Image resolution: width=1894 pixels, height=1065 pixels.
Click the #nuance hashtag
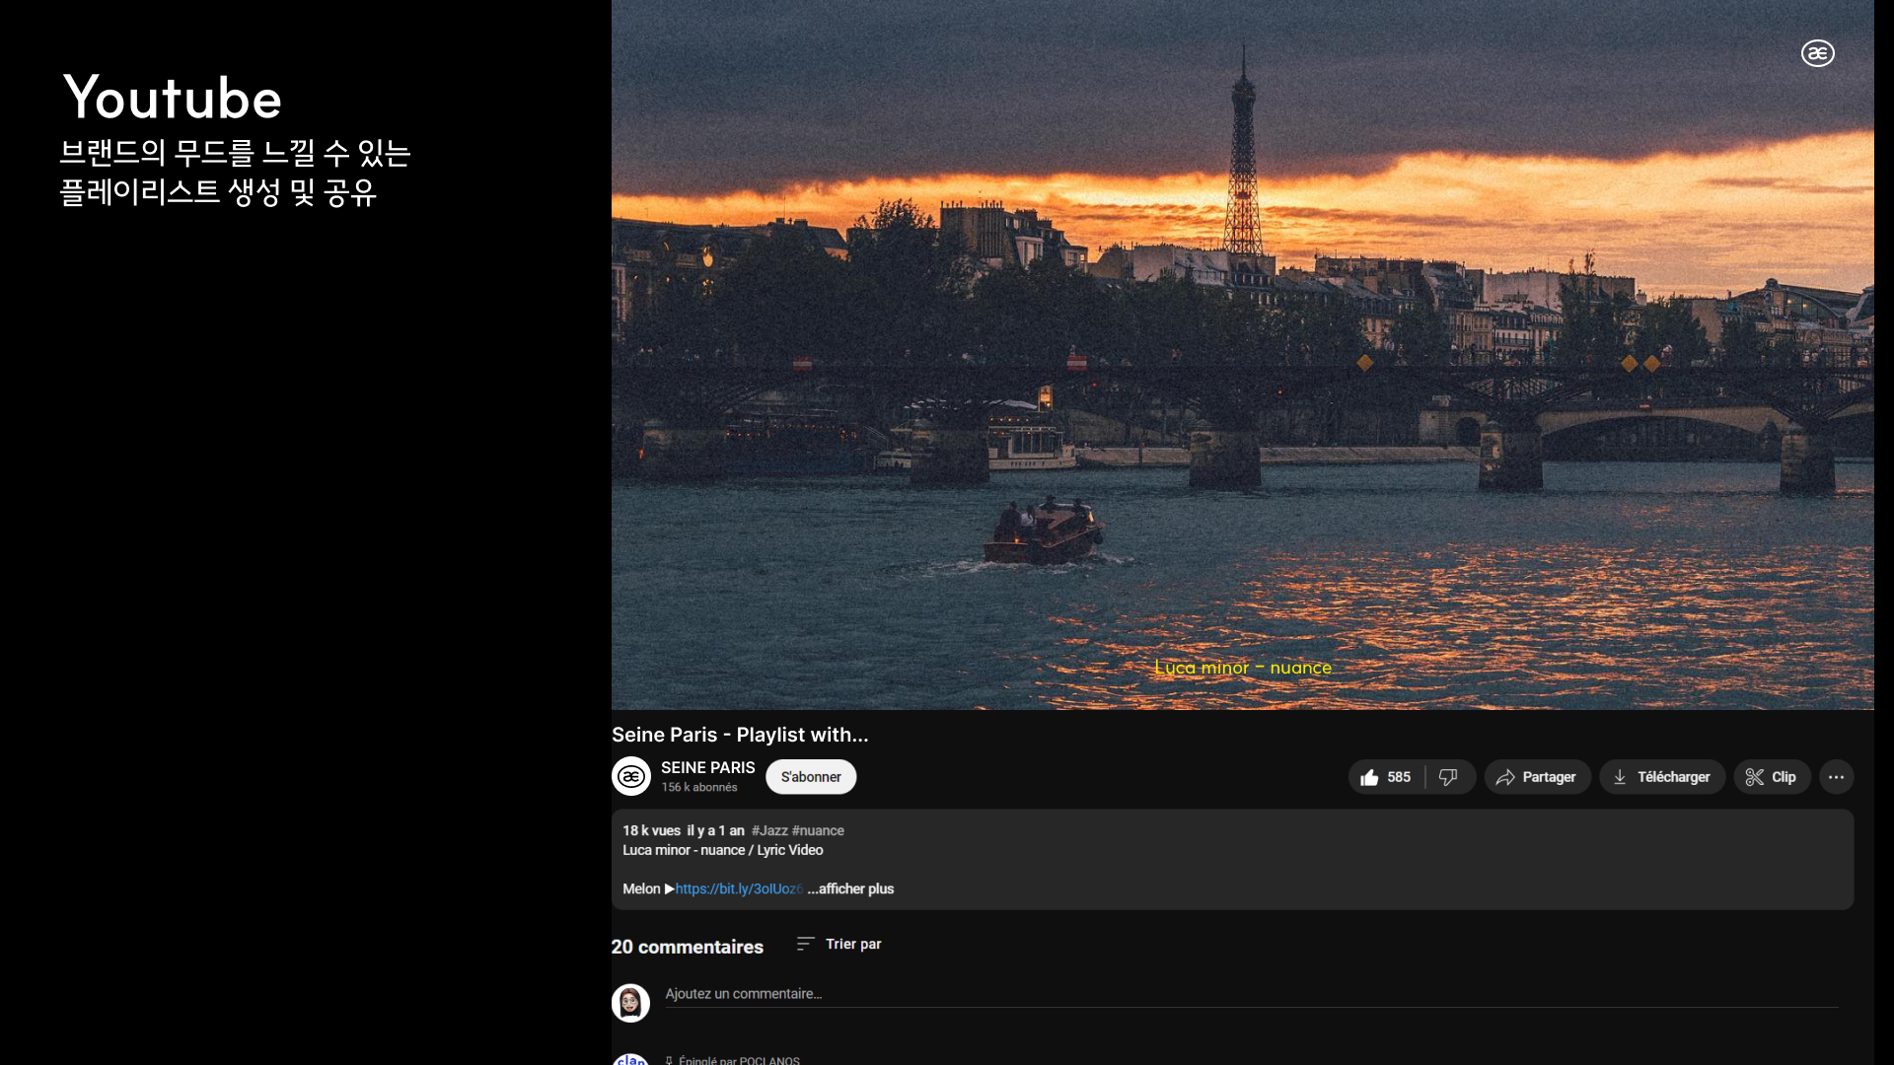click(818, 830)
